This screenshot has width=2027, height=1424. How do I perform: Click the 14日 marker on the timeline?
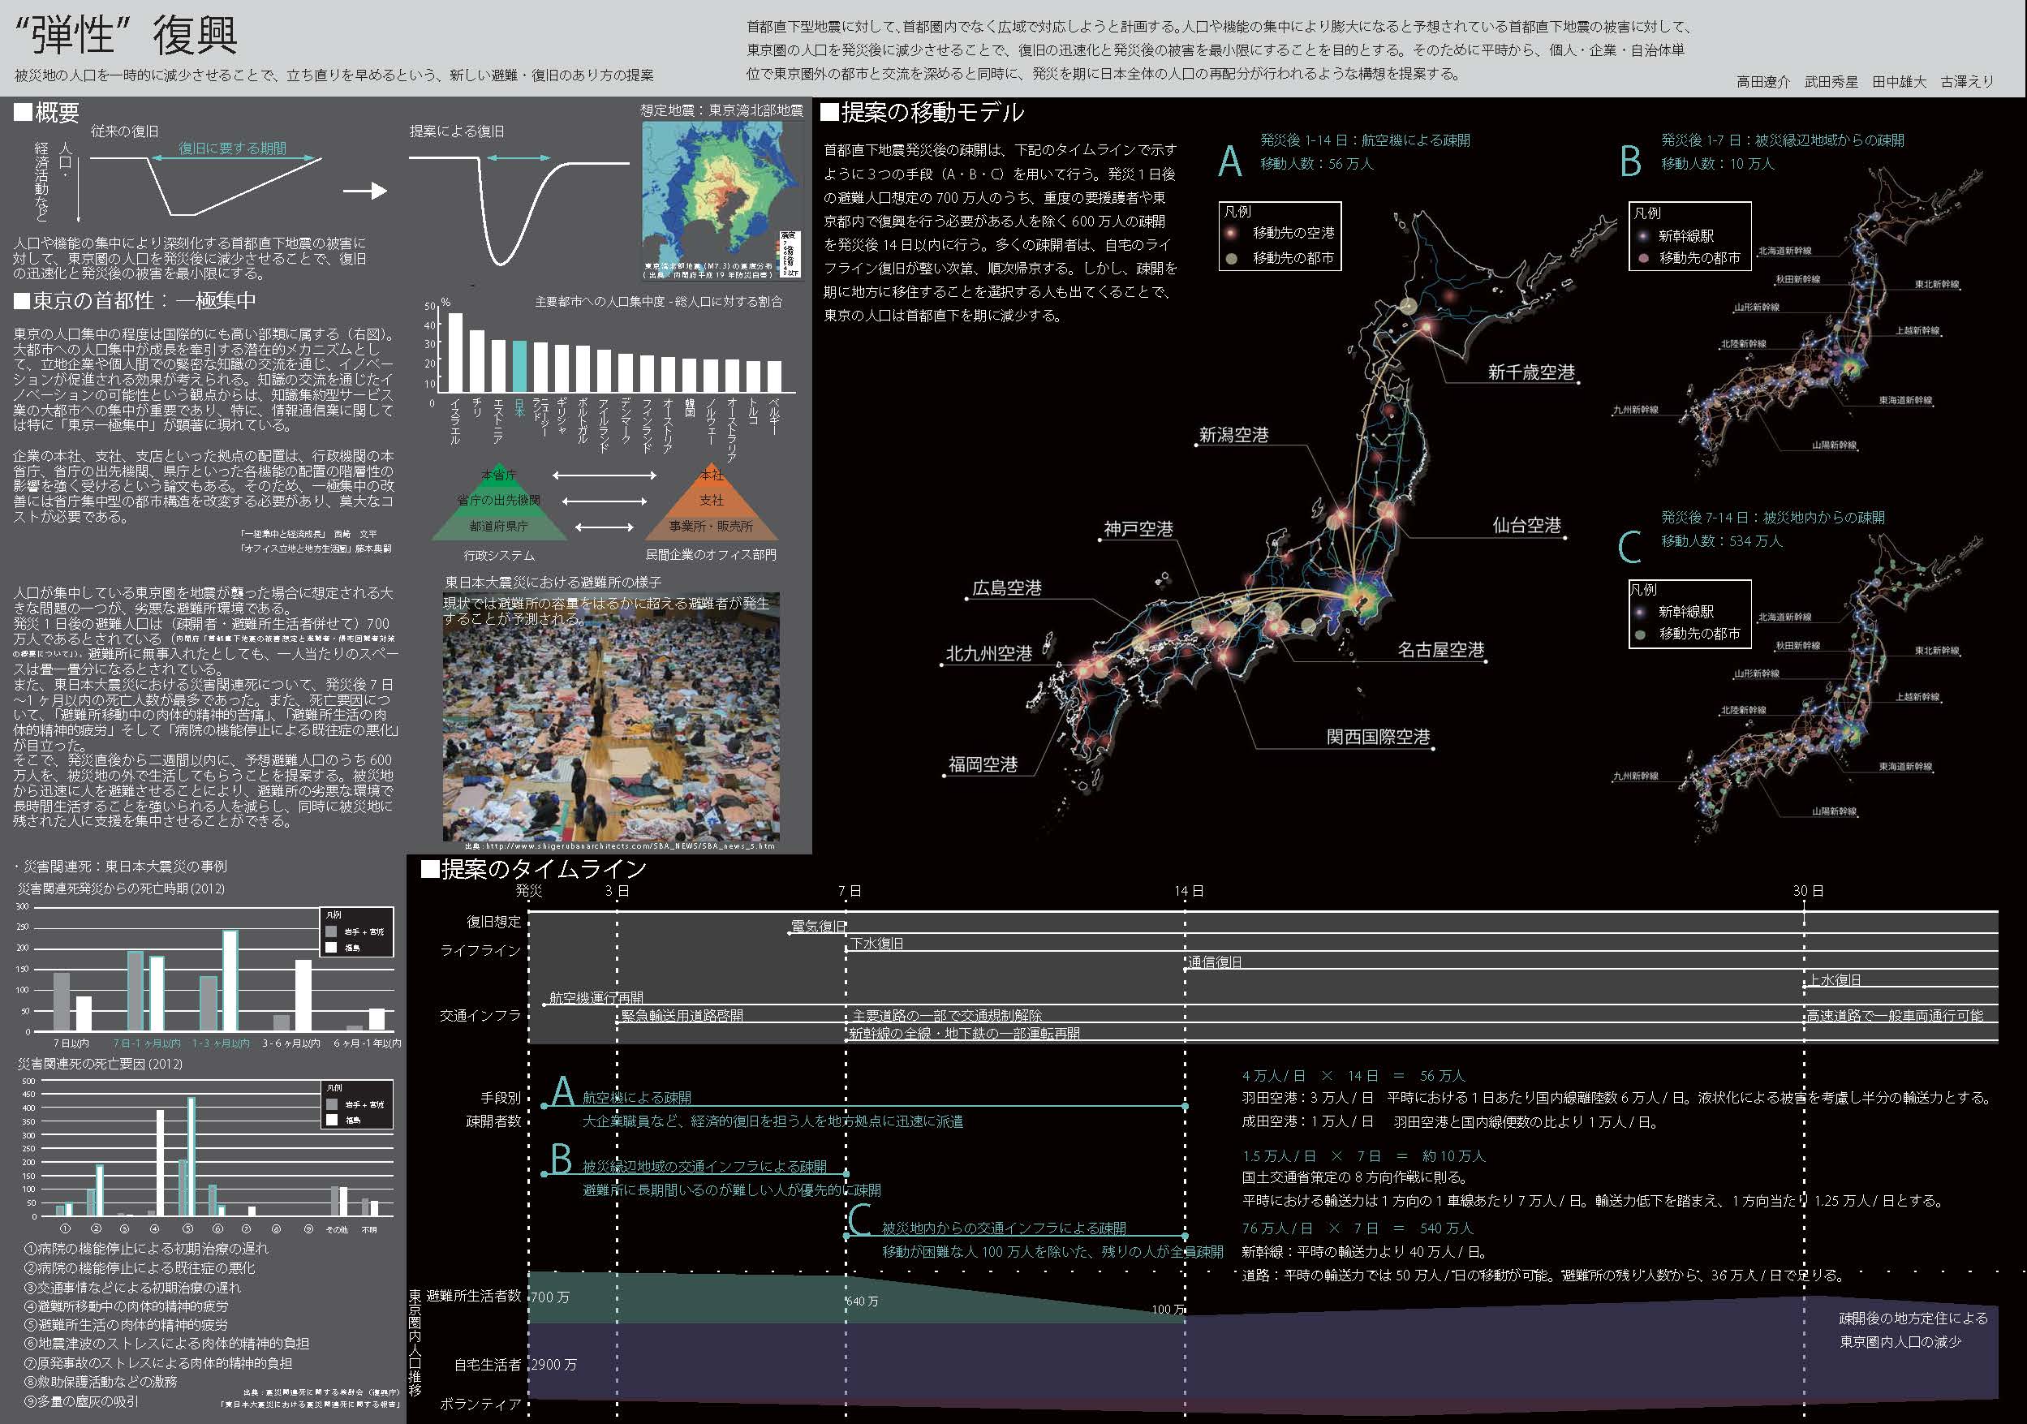point(1190,891)
